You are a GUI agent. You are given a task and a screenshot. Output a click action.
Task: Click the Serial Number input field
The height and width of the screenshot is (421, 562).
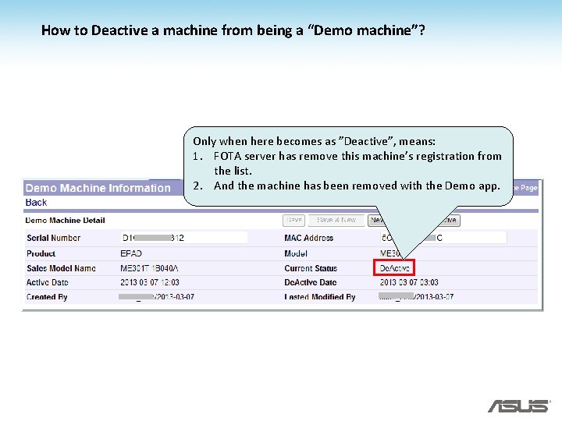click(x=184, y=238)
